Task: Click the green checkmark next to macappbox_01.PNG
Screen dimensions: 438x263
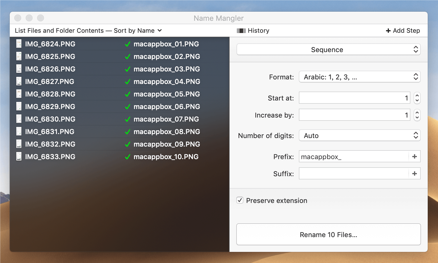Action: pyautogui.click(x=128, y=44)
